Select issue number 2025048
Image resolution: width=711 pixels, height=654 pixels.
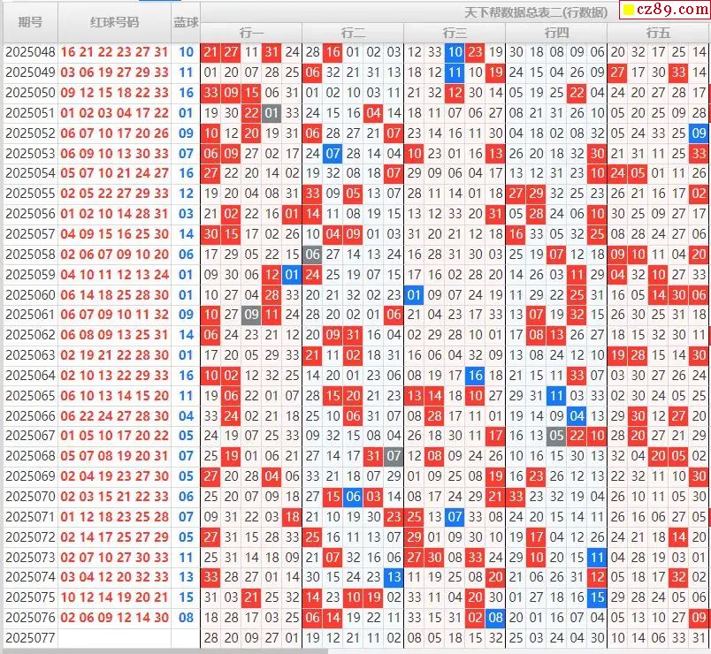coord(30,52)
